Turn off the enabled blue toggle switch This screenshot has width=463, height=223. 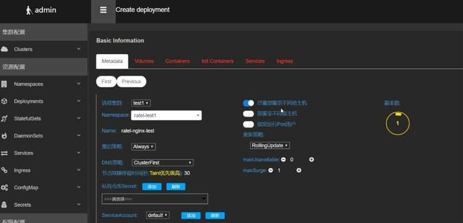[248, 103]
